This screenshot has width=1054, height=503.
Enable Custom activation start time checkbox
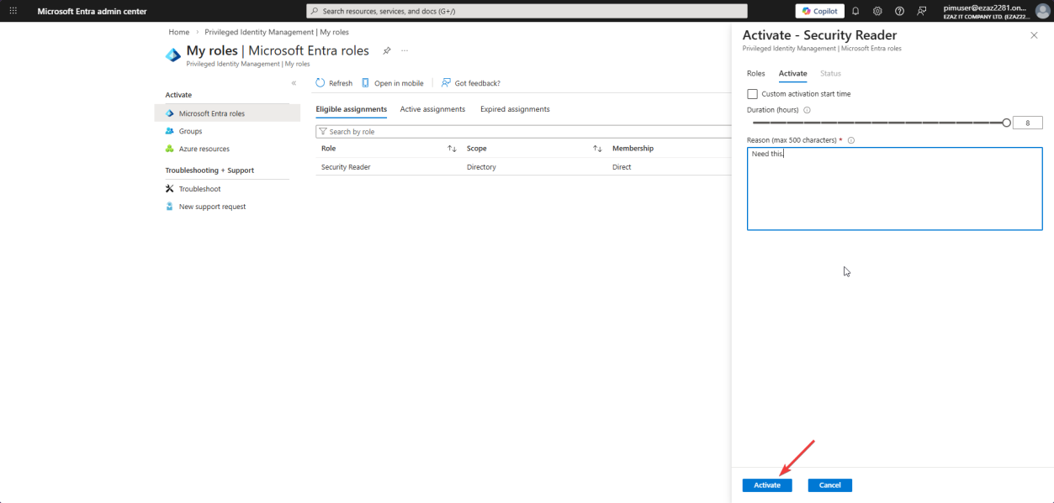pos(752,94)
